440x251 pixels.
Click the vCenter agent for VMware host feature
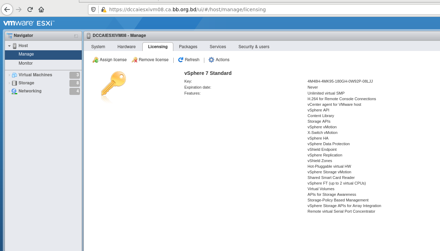334,104
